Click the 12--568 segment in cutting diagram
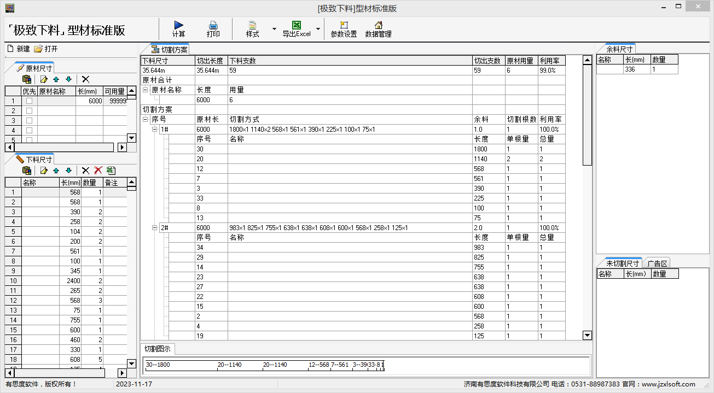The image size is (714, 393). [x=319, y=365]
